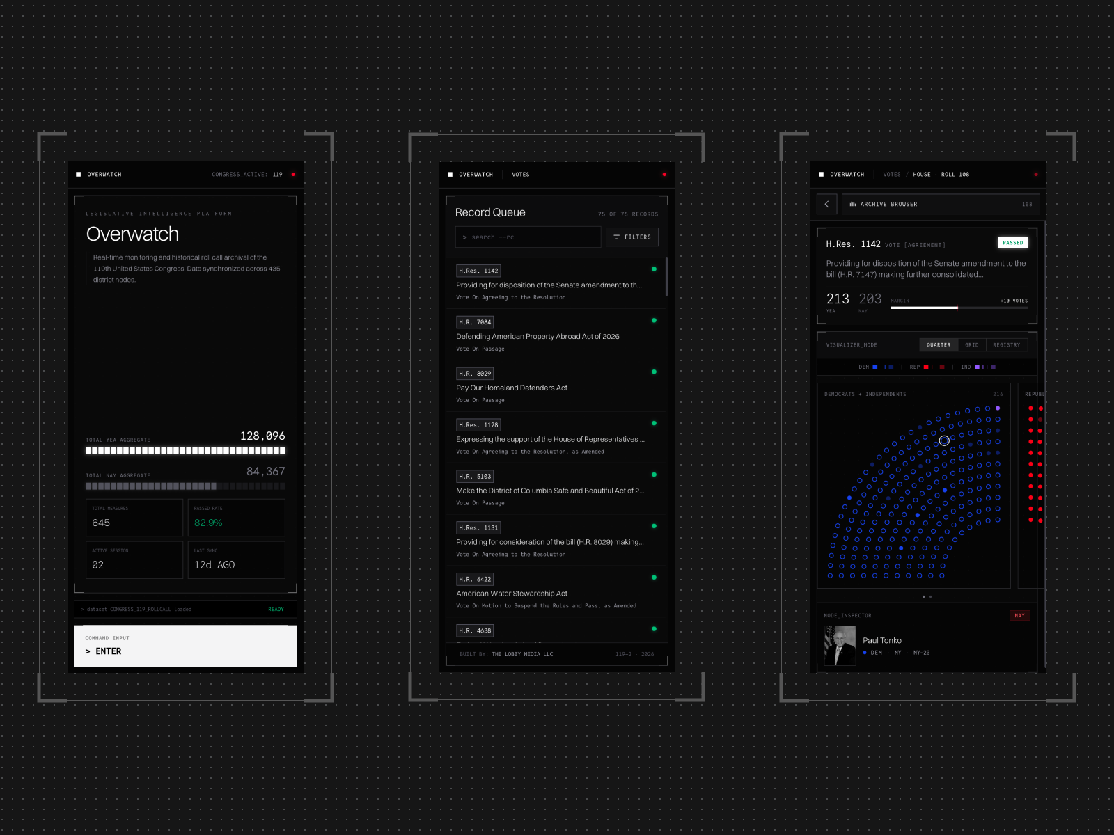Screen dimensions: 1114x835
Task: Click the filter icon on FILTERS button
Action: tap(618, 237)
